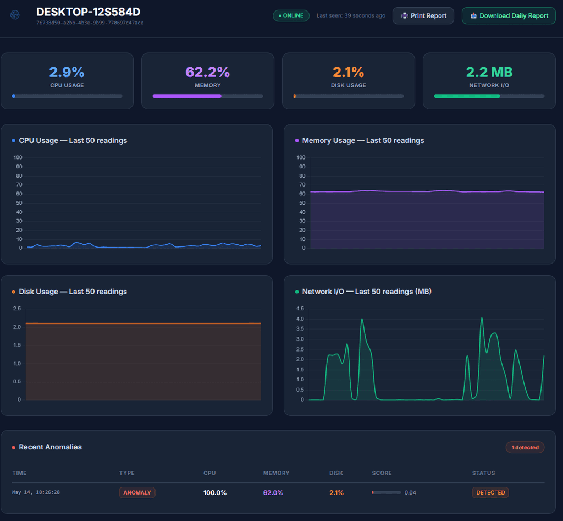Click the red dot beside Recent Anomalies

pyautogui.click(x=14, y=447)
